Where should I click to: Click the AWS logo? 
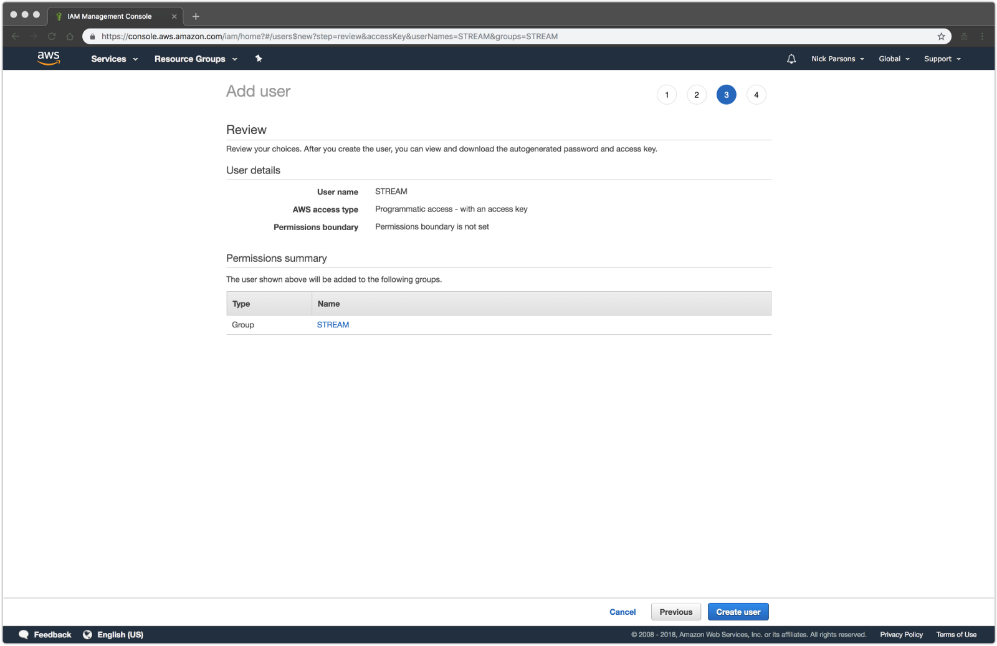(x=49, y=58)
